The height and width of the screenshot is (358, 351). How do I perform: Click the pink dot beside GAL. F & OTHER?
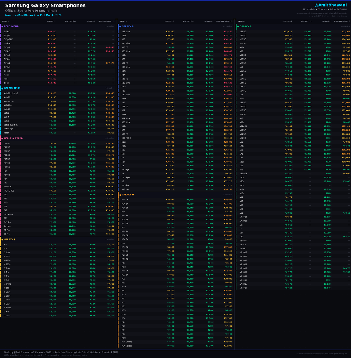[2, 138]
